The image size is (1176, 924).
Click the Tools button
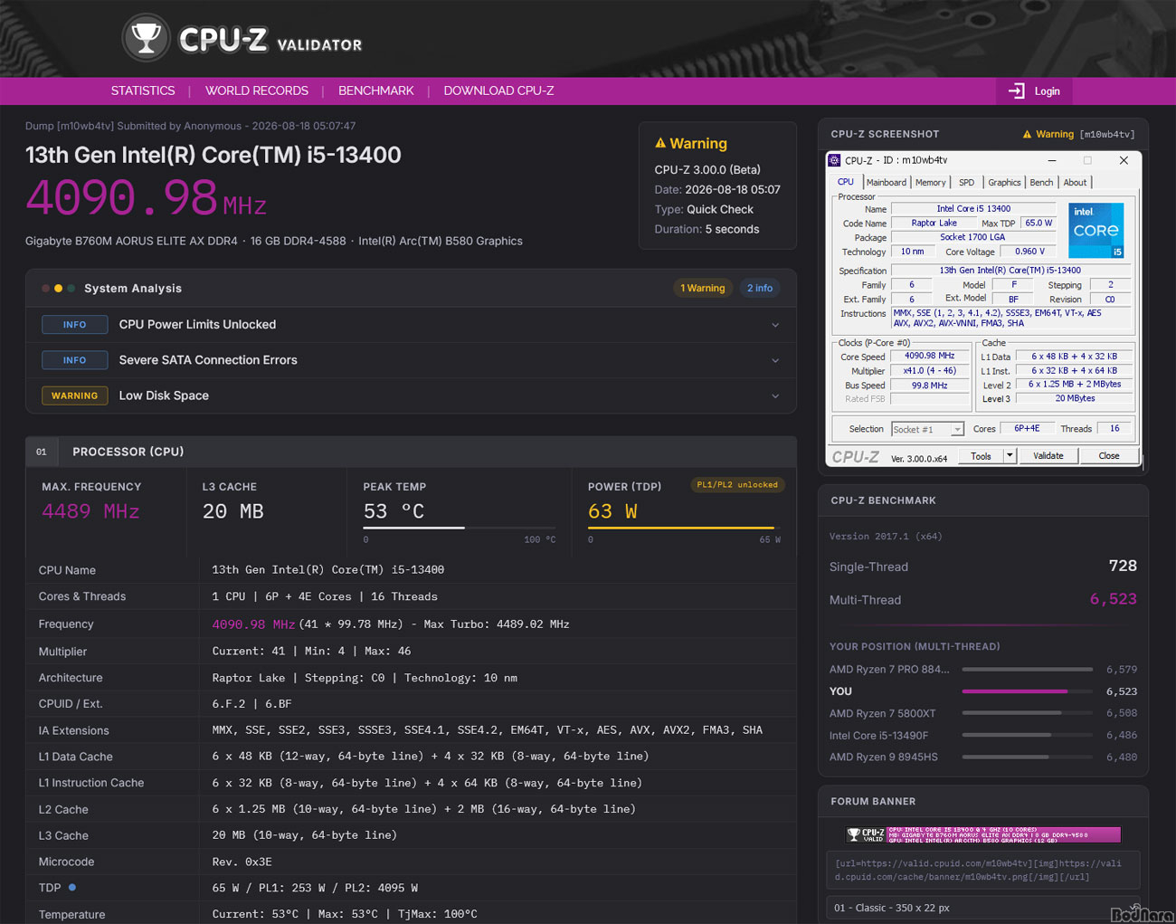(x=981, y=456)
